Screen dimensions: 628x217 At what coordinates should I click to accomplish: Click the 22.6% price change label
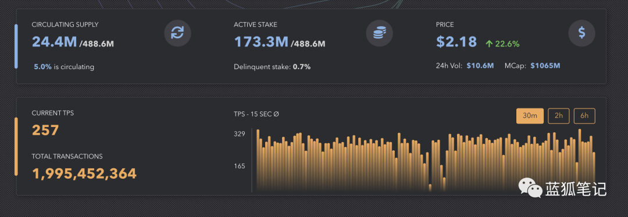507,44
